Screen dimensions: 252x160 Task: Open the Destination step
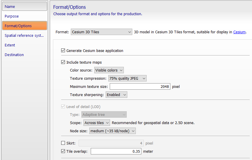coord(25,55)
